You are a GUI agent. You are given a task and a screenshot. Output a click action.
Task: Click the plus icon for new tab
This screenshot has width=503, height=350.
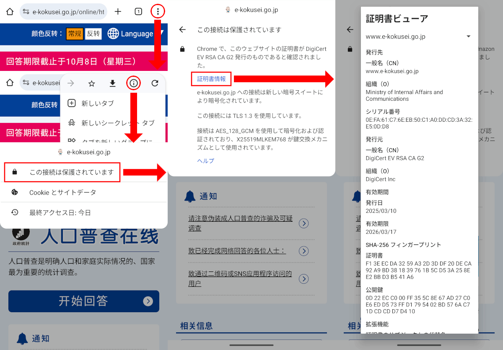118,12
